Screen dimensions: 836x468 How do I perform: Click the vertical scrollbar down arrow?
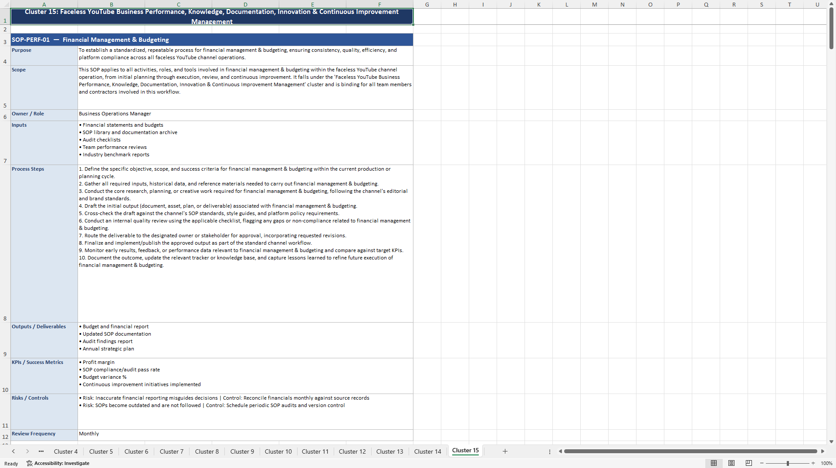click(x=831, y=441)
